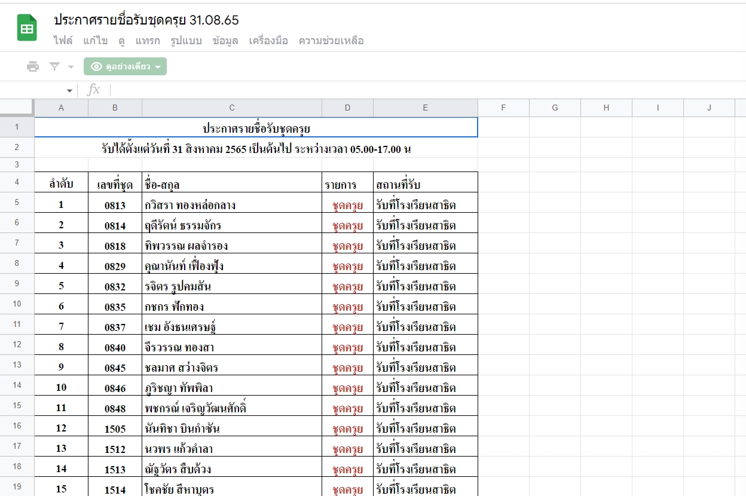Select row 10 header
Screen dimensions: 746x496
tap(17, 304)
